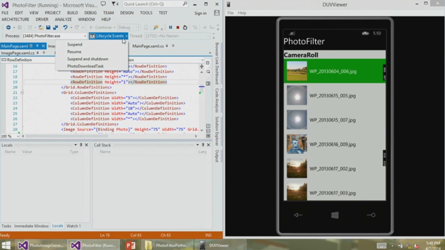Close the Call Stack panel
Image resolution: width=445 pixels, height=250 pixels.
(x=209, y=145)
